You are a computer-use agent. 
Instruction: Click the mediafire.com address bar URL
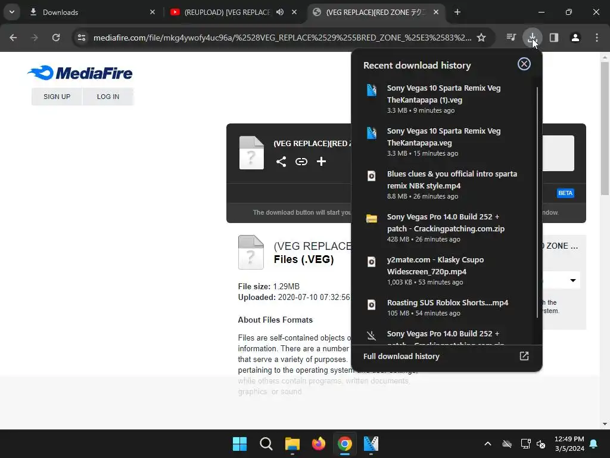click(x=282, y=38)
